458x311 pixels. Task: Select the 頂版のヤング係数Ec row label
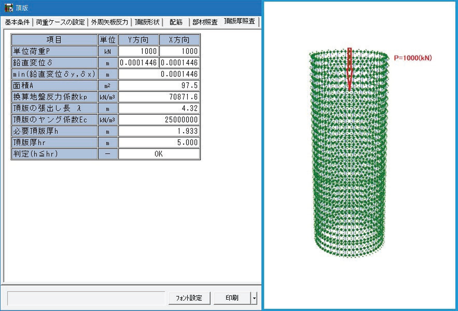pos(54,120)
